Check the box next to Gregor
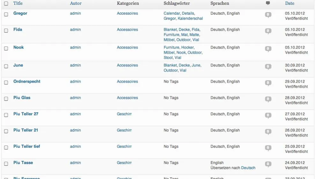This screenshot has width=316, height=179. [x=6, y=14]
